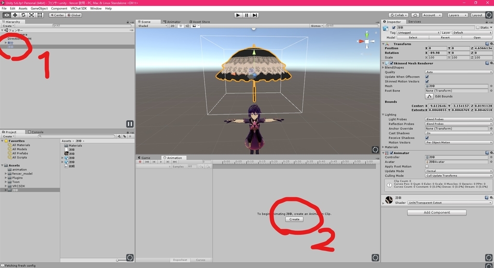This screenshot has height=268, width=494.
Task: Expand the Materials section in Inspector
Action: tap(383, 147)
